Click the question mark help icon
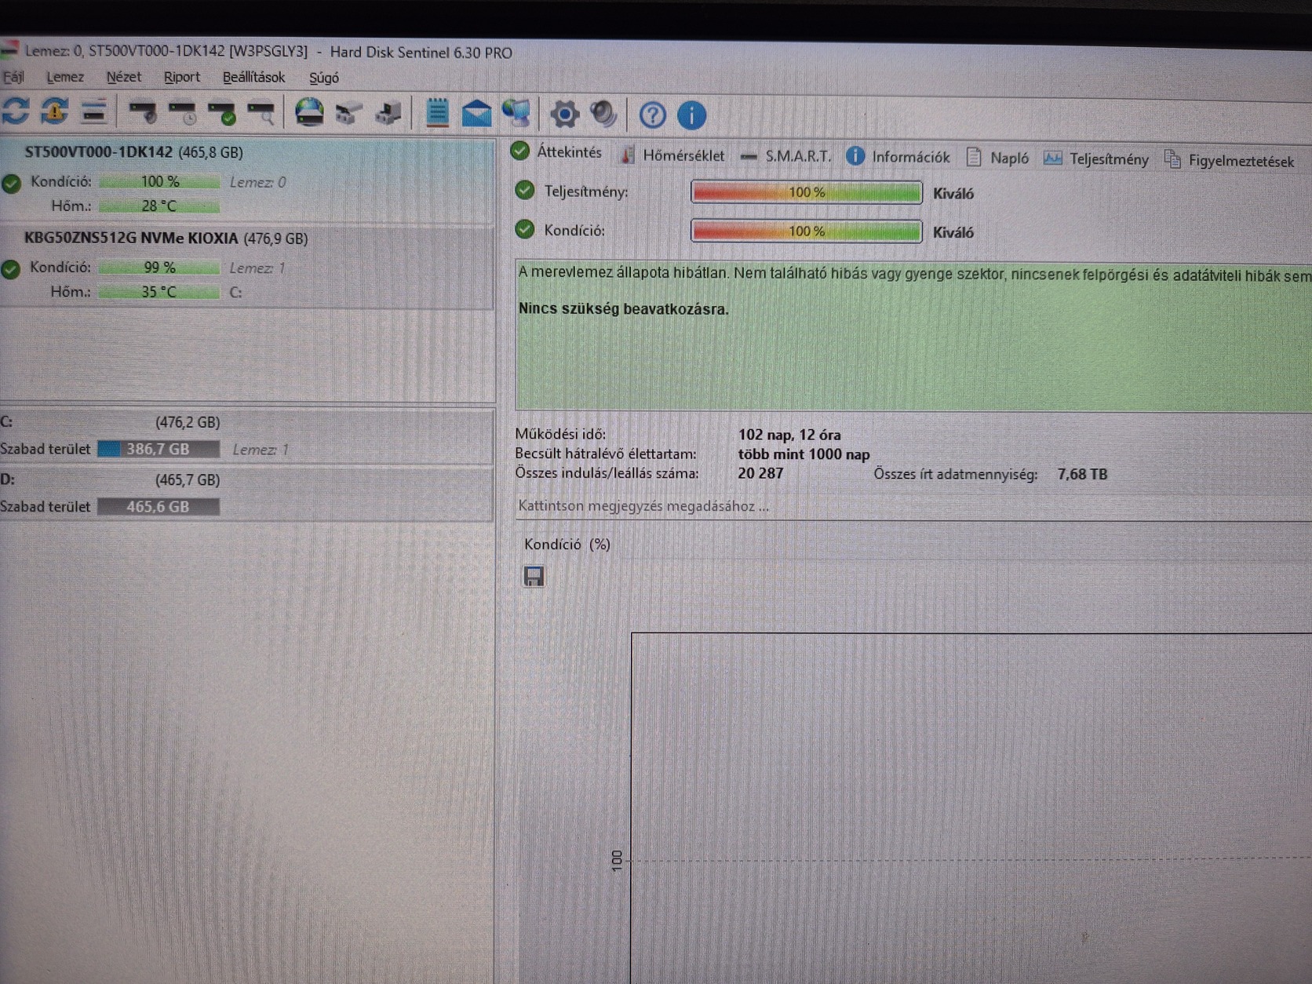The height and width of the screenshot is (984, 1312). tap(652, 115)
